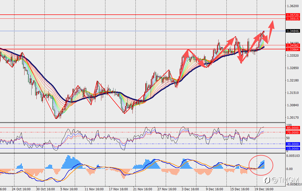Select the red projected upward arrow
Viewport: 302px width, 191px height.
(271, 31)
